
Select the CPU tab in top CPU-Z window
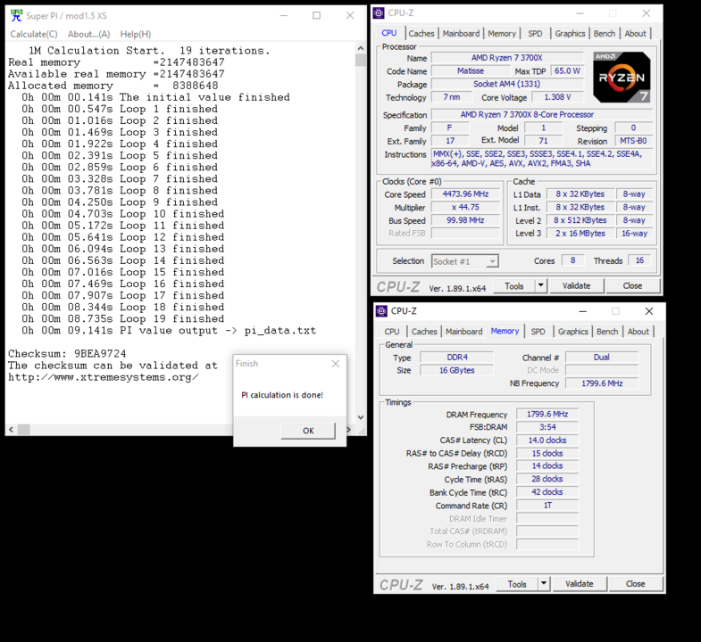pyautogui.click(x=389, y=33)
